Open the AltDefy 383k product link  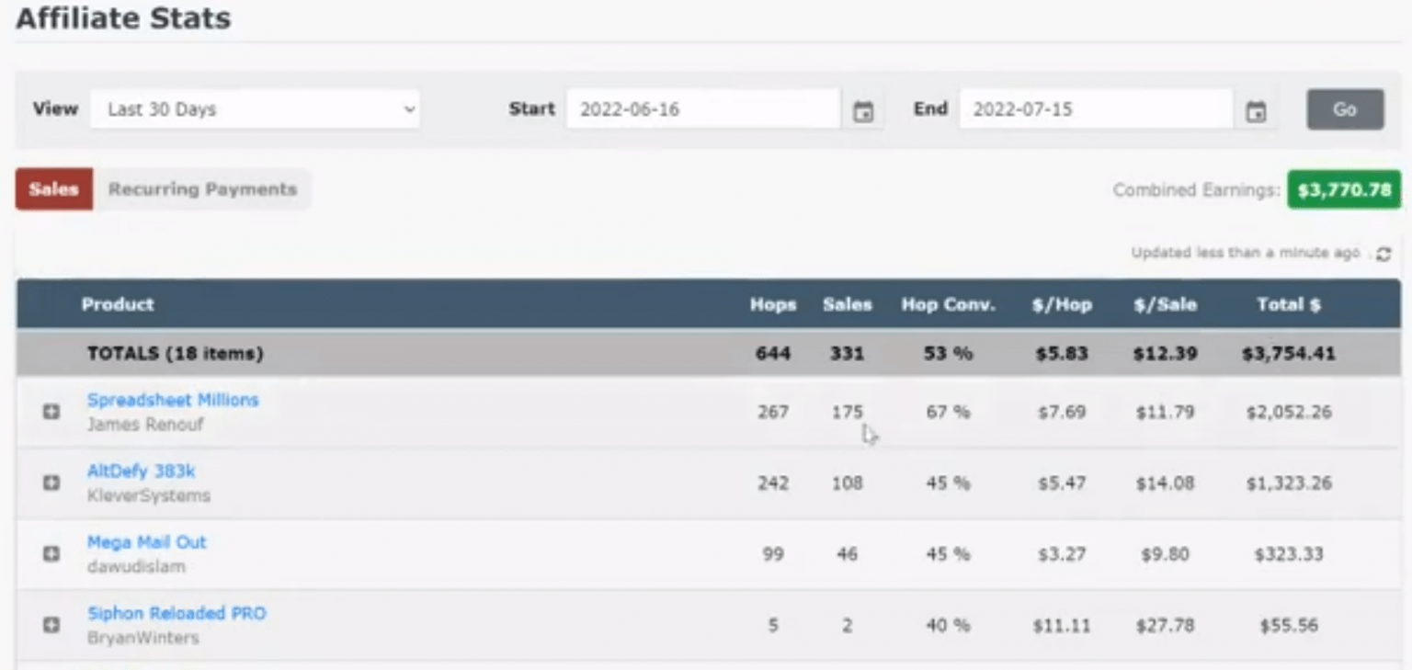pyautogui.click(x=142, y=471)
